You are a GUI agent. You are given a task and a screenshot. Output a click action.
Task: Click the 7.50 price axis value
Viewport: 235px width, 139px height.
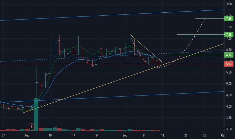coord(229,27)
